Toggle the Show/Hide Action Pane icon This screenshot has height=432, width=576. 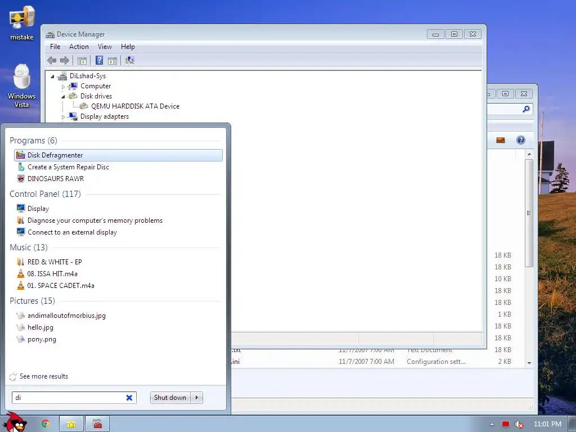pos(112,61)
